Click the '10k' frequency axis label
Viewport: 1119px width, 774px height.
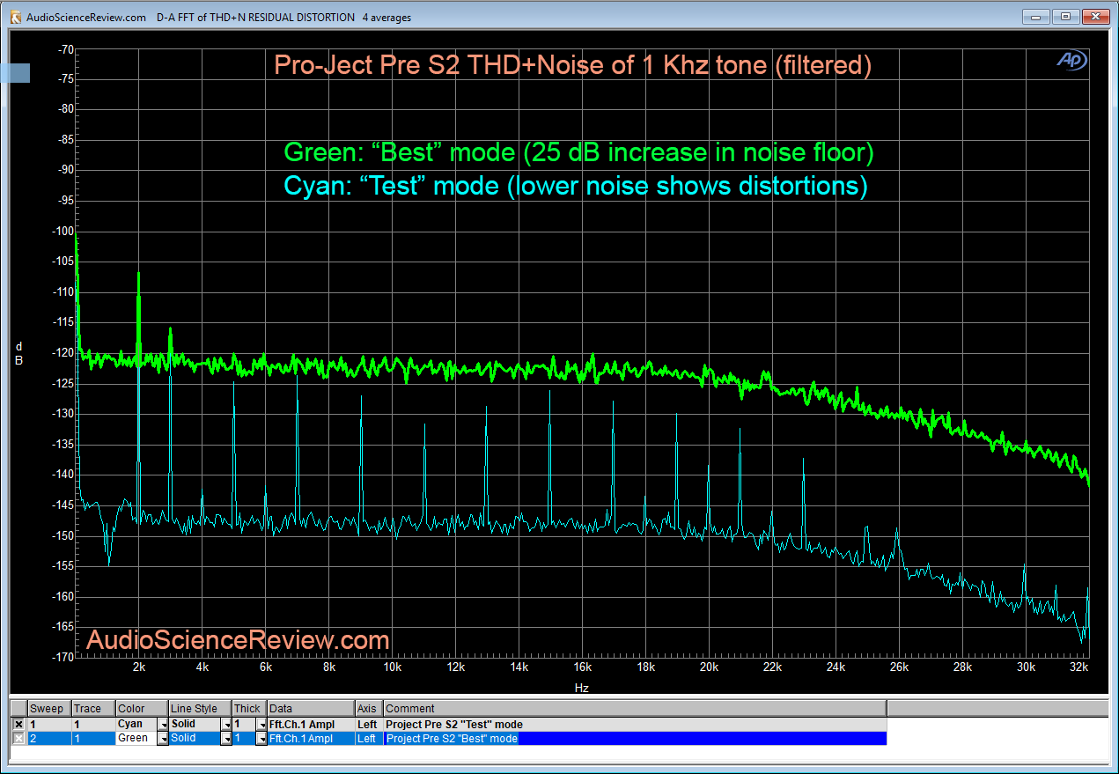(x=392, y=667)
